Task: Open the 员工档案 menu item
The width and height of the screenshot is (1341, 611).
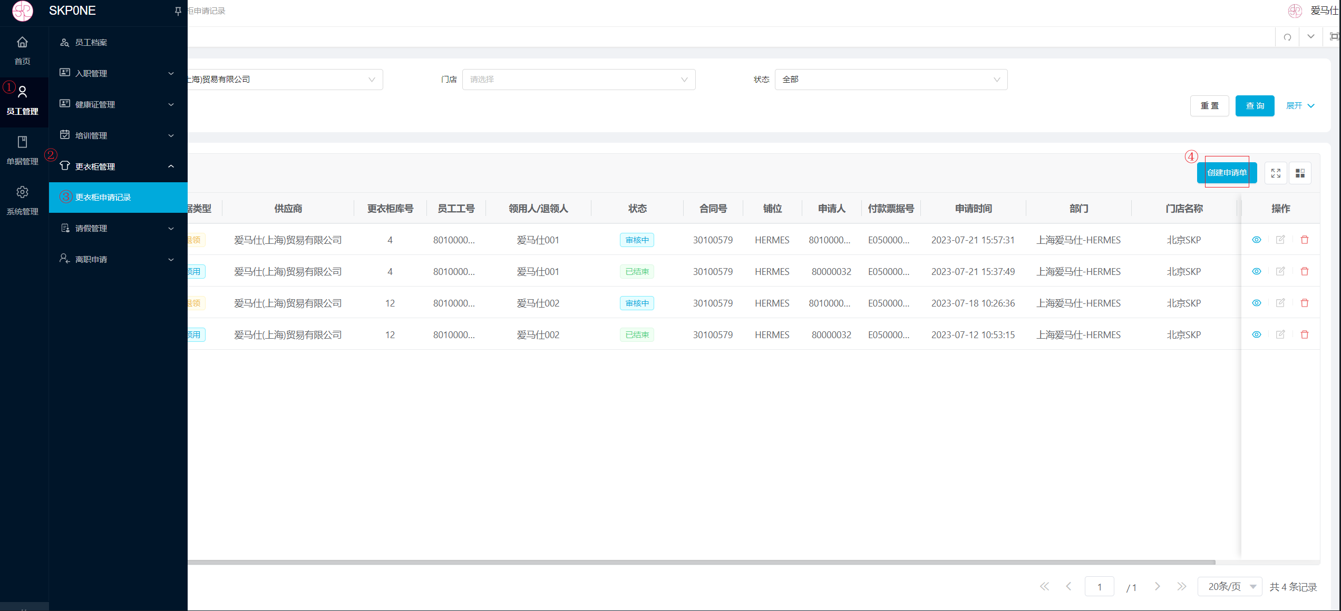Action: point(118,42)
